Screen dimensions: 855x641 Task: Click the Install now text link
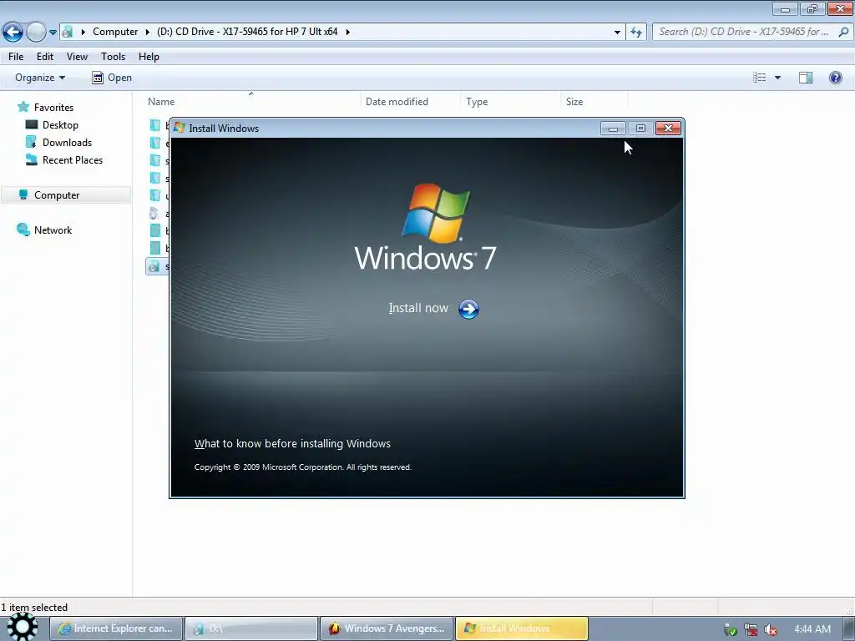click(x=418, y=308)
